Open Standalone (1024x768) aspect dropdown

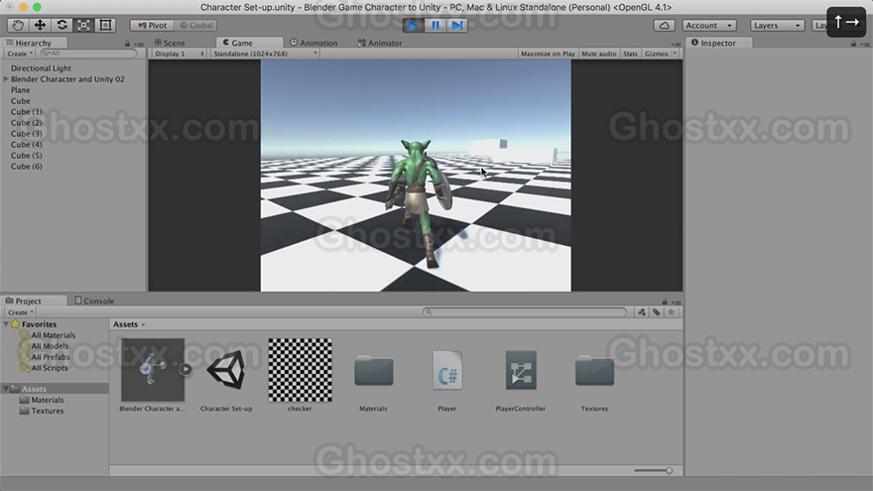pos(265,54)
